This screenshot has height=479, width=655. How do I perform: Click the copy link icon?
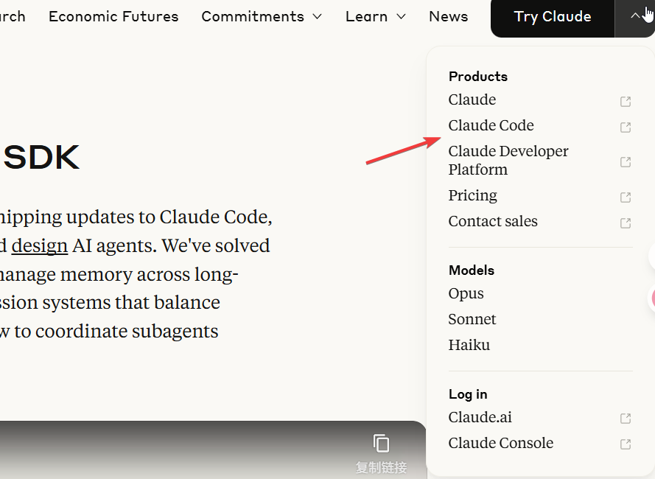click(381, 444)
